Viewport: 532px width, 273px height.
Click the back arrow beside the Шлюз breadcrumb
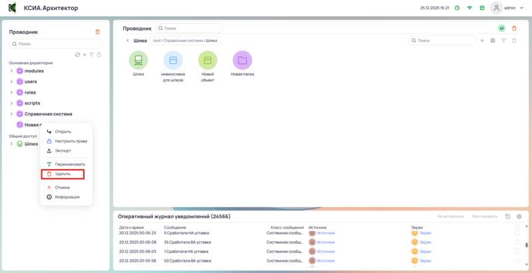coord(128,41)
